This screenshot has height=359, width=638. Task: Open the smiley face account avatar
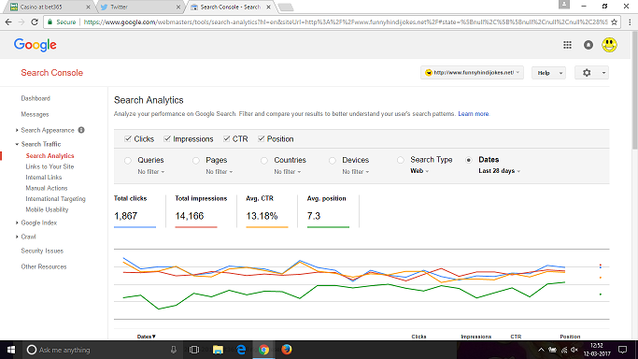609,45
